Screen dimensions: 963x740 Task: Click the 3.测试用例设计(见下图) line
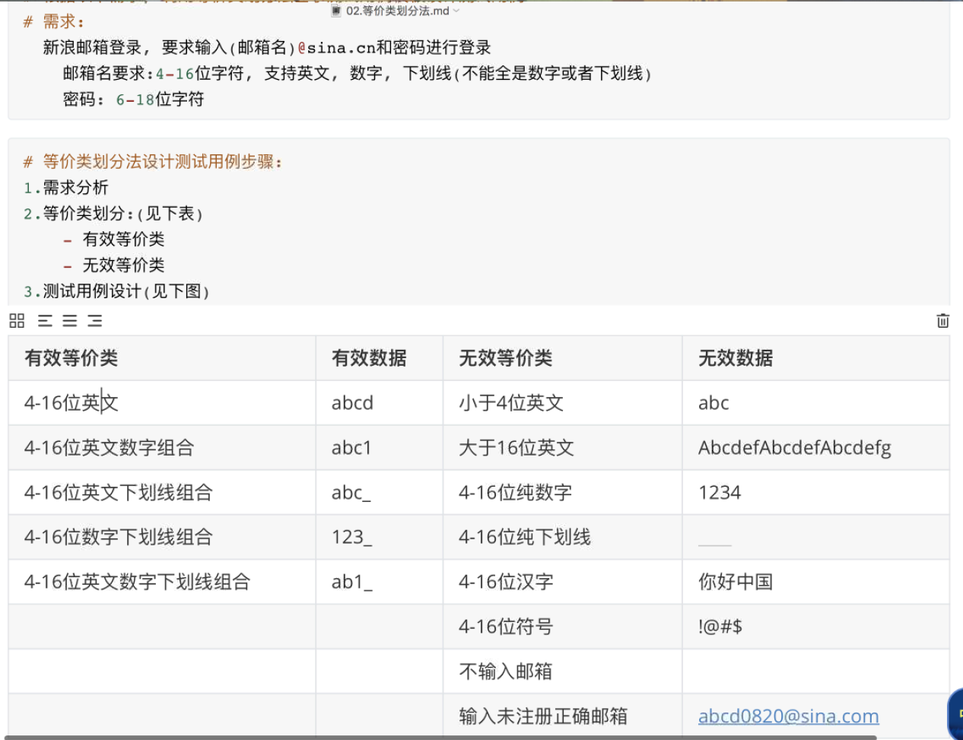116,291
